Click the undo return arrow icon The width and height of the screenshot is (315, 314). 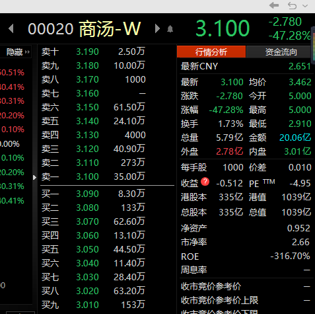(292, 5)
